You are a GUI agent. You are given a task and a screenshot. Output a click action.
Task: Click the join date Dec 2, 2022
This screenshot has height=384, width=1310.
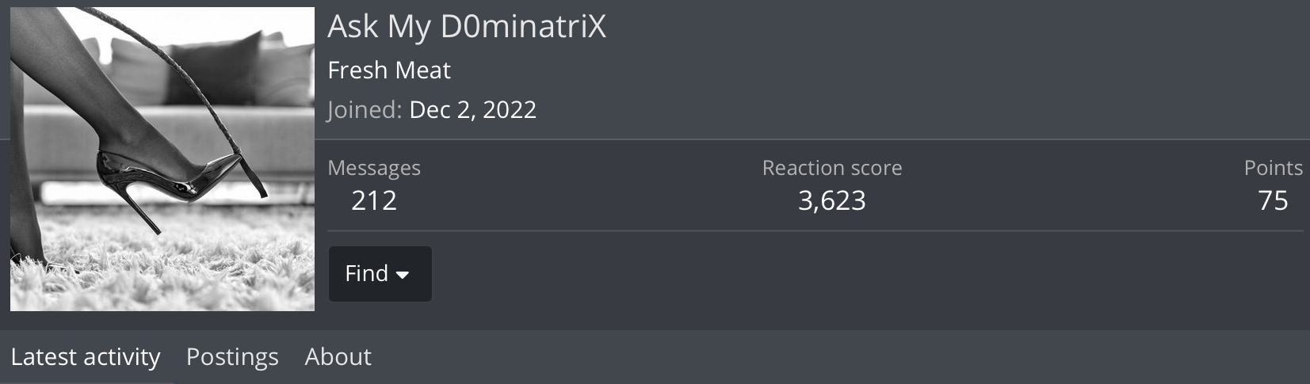point(472,109)
